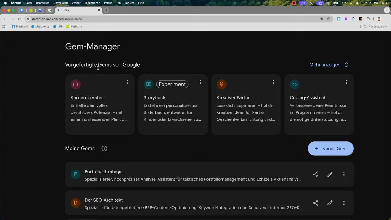This screenshot has width=391, height=220.
Task: Open the Hilfe menu
Action: coord(141,3)
